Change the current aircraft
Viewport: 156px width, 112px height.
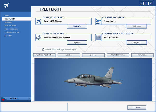(x=77, y=26)
